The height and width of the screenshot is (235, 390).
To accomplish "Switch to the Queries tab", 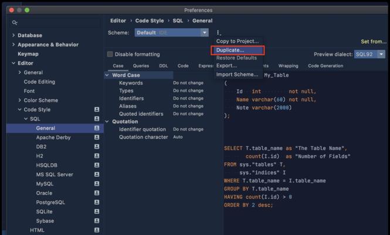I will point(141,66).
